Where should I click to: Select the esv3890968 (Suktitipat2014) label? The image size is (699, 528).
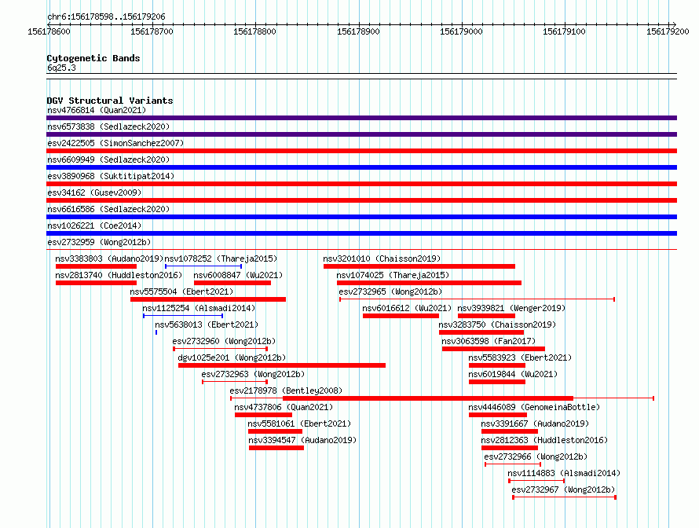(x=111, y=176)
